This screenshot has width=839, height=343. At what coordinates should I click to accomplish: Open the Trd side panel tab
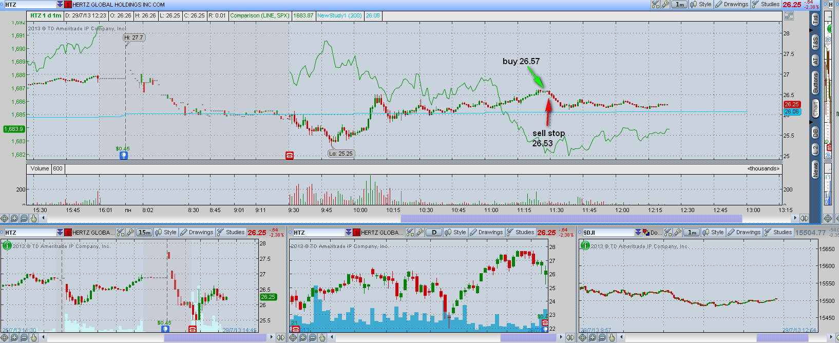pyautogui.click(x=815, y=19)
